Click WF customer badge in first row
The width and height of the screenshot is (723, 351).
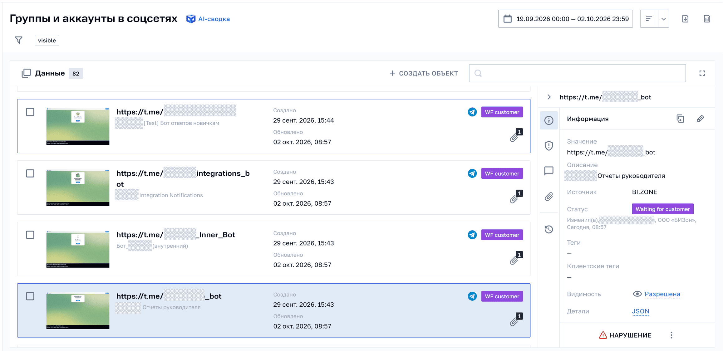(x=502, y=112)
